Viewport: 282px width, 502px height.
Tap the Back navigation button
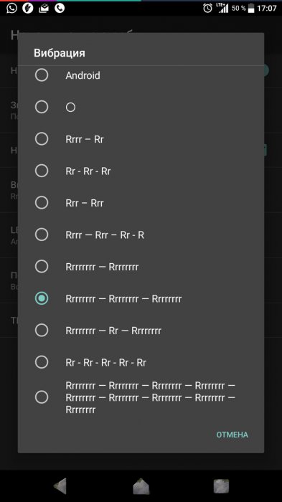[60, 486]
